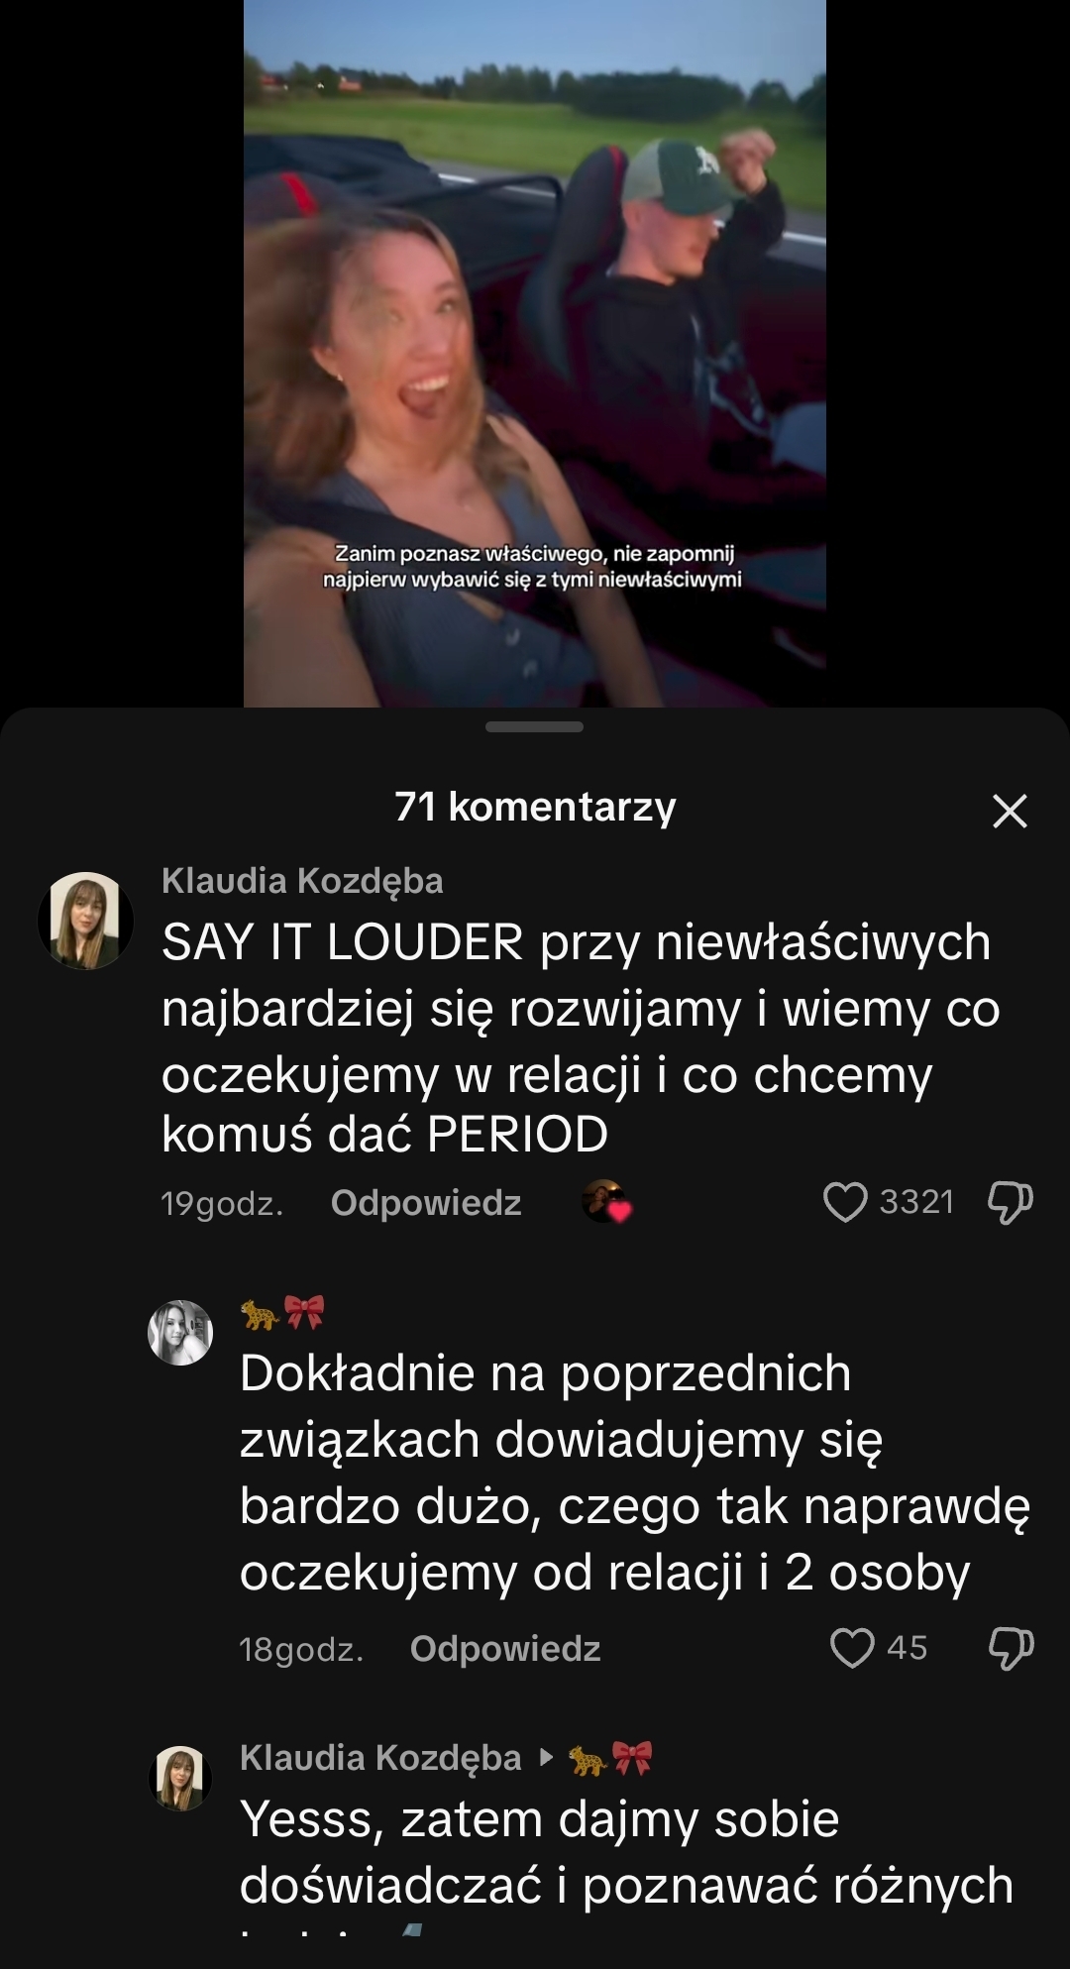Open Klaudia Kozdęba's top avatar
This screenshot has width=1070, height=1969.
point(85,921)
